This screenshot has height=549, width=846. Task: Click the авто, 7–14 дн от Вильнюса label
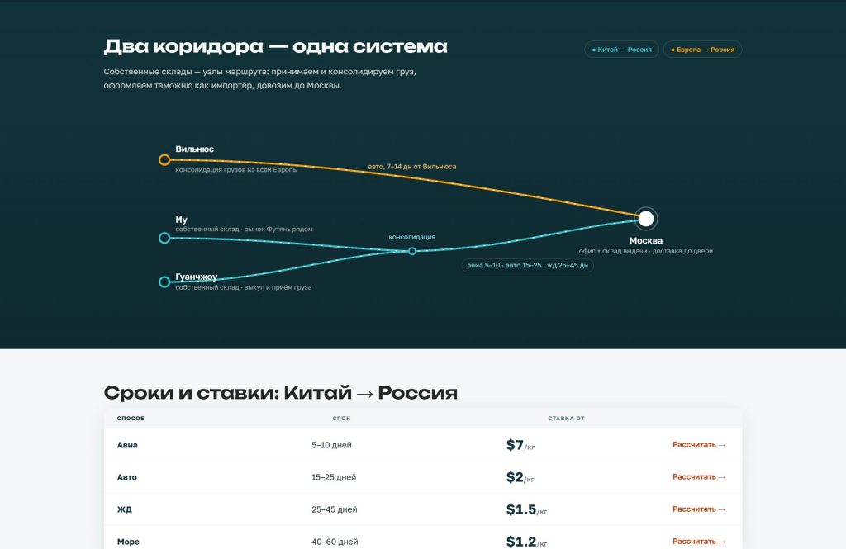pos(411,167)
